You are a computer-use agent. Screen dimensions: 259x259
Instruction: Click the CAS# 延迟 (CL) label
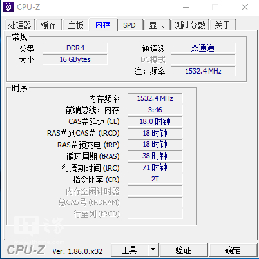(94, 121)
